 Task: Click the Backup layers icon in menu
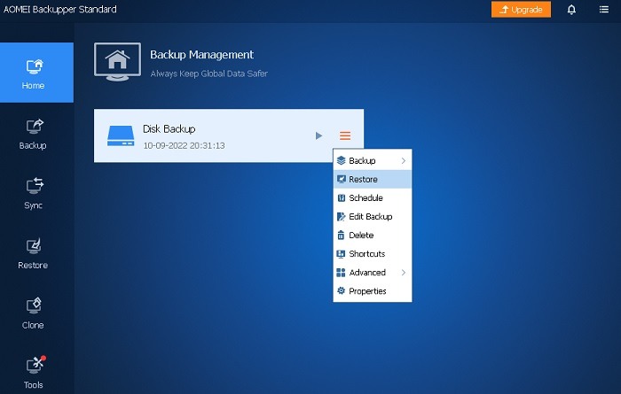tap(341, 160)
